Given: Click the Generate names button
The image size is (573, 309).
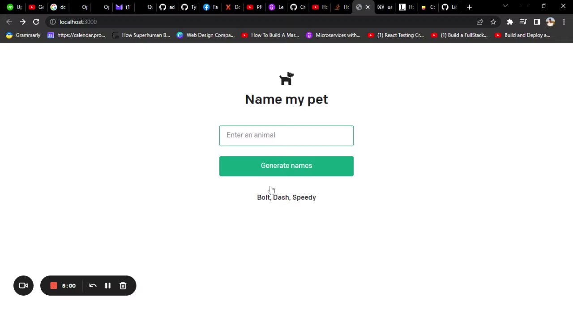Looking at the screenshot, I should (286, 166).
